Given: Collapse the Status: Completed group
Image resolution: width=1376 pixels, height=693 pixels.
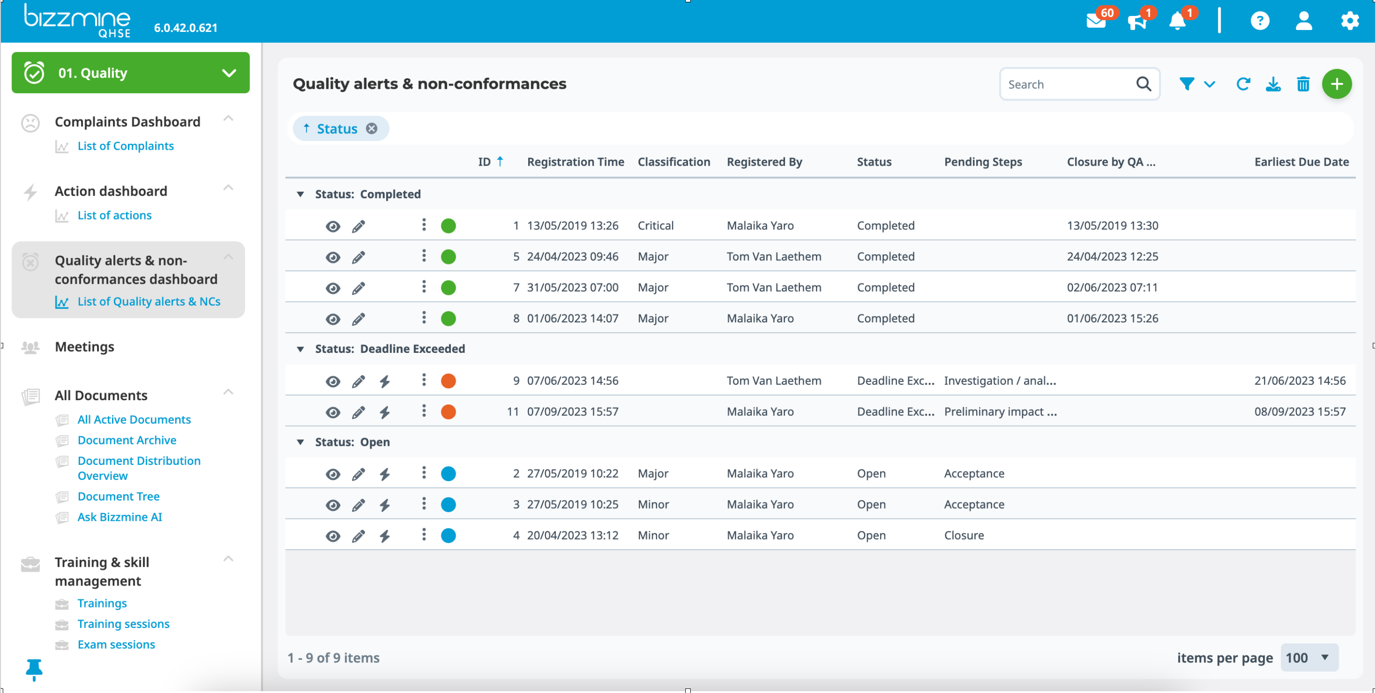Looking at the screenshot, I should pos(300,194).
